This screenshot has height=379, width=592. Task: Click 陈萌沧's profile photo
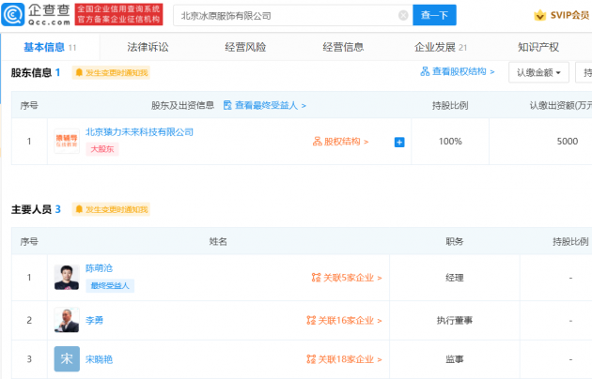[x=67, y=278]
